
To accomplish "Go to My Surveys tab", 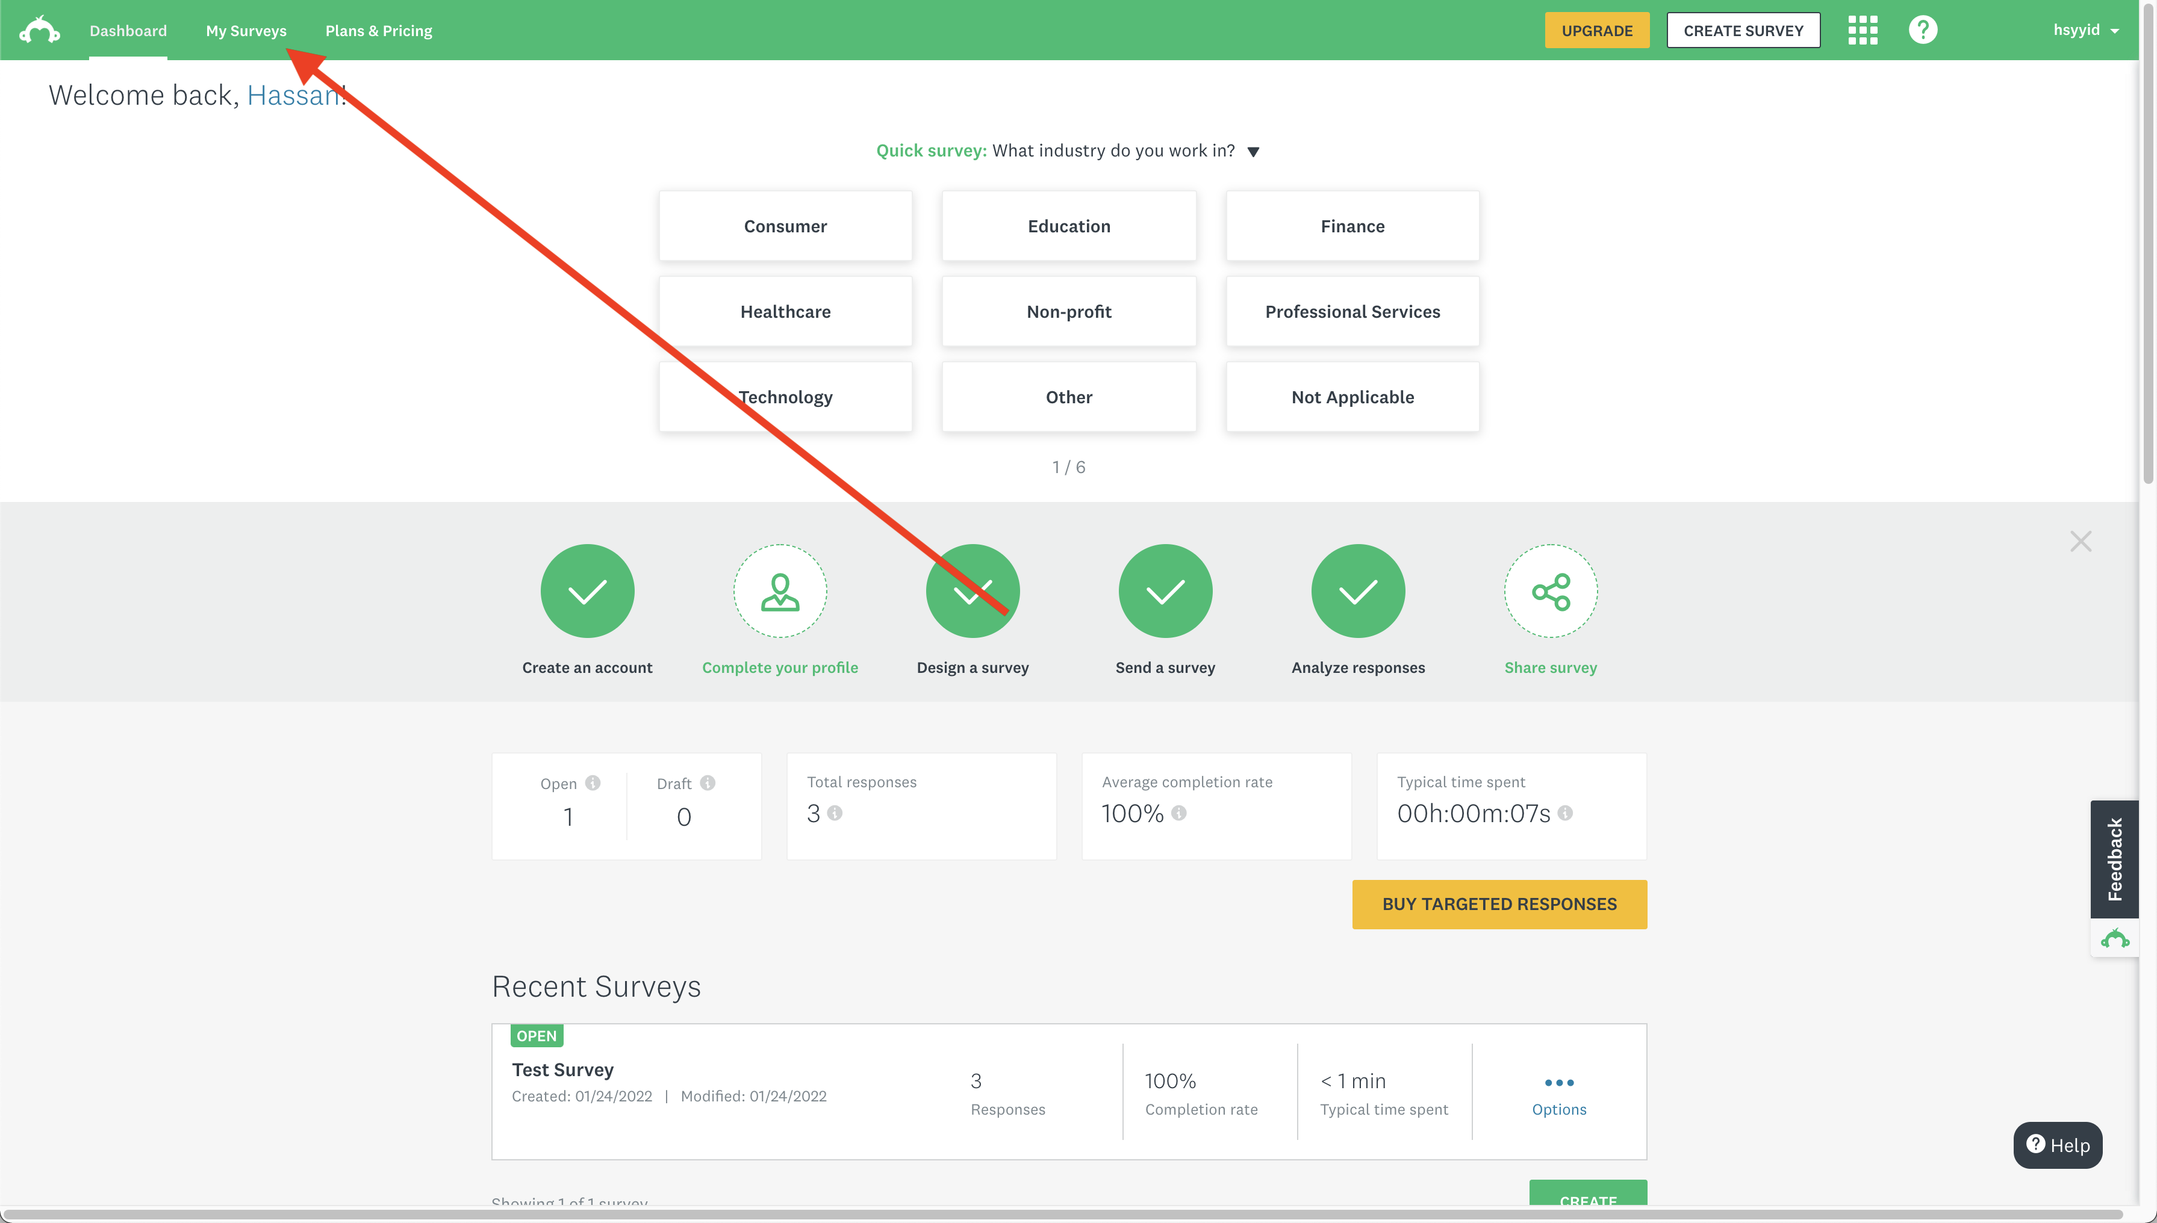I will pos(246,31).
